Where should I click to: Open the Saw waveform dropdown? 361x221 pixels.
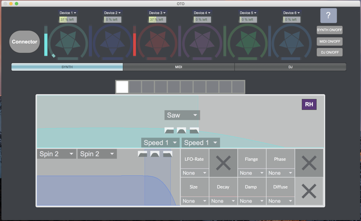tap(182, 115)
